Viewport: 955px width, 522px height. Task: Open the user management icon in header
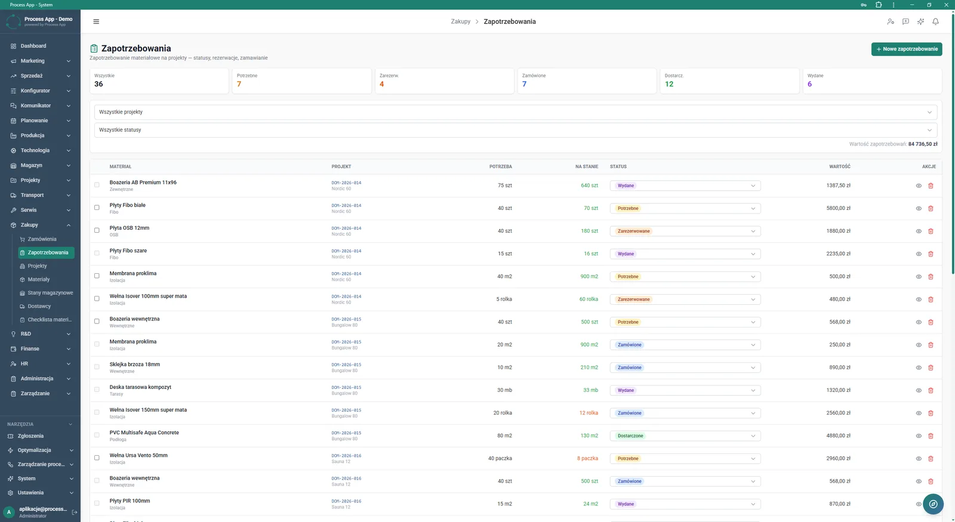point(891,21)
